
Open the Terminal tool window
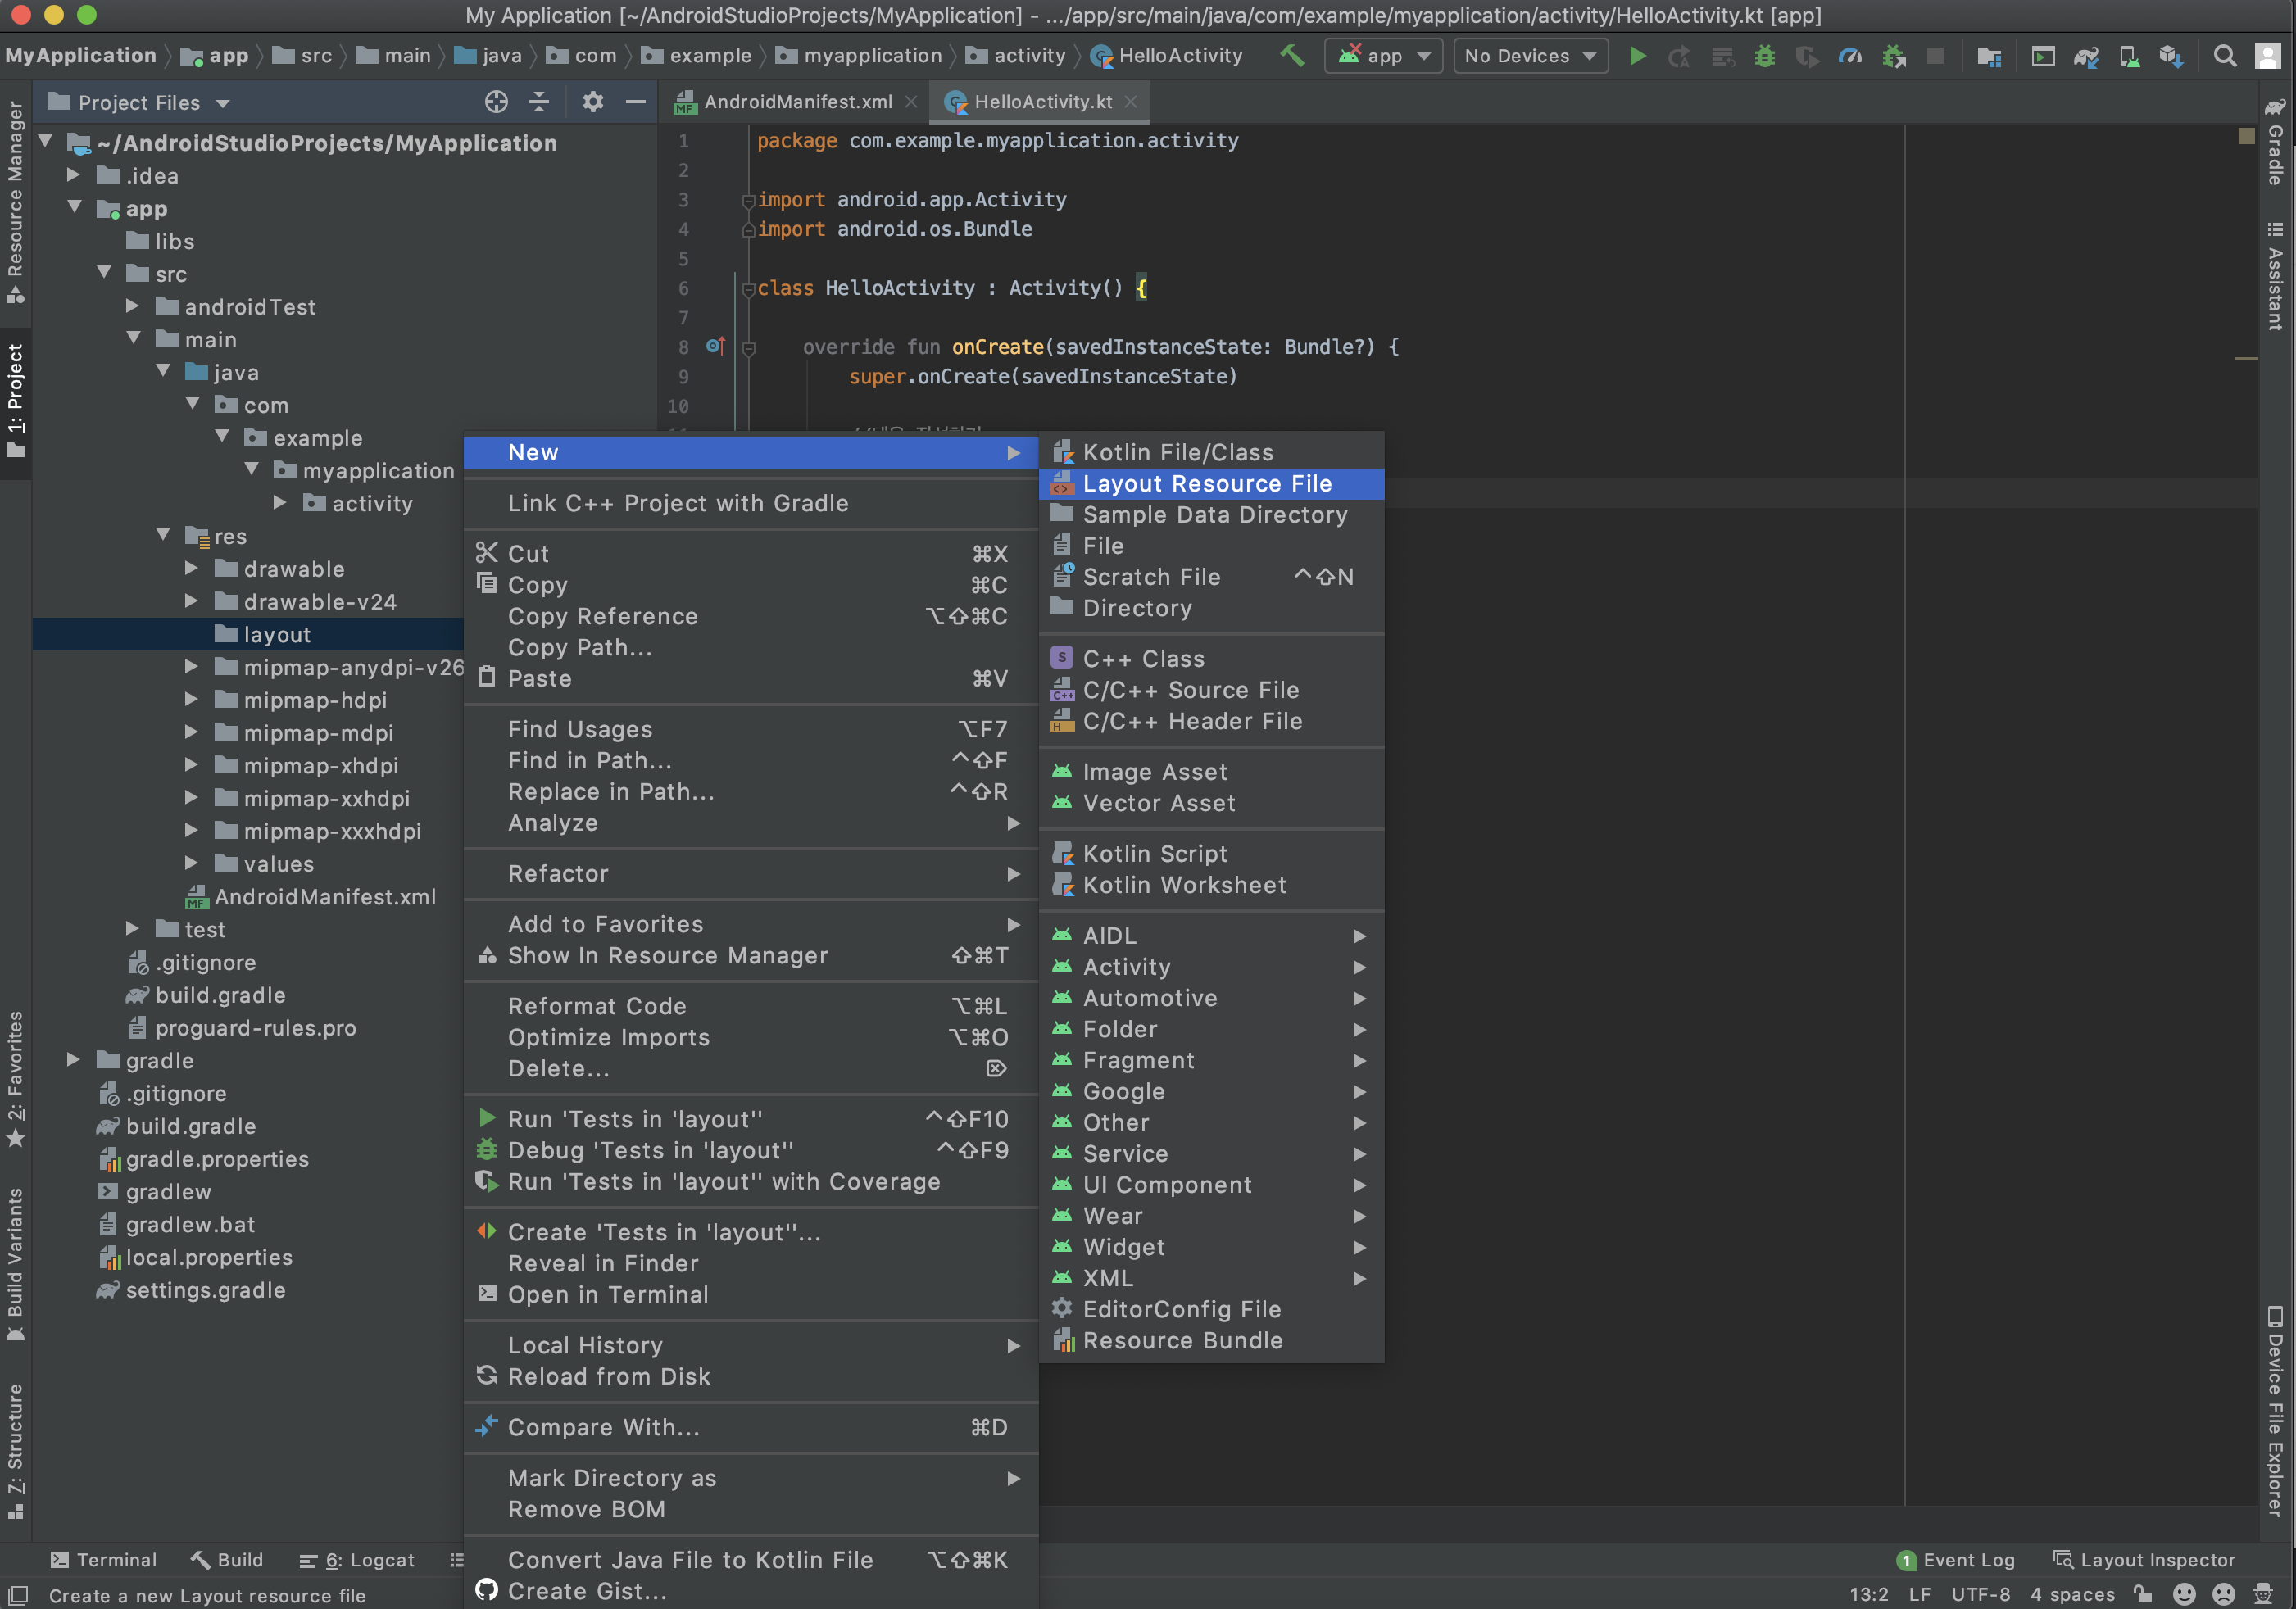point(103,1559)
